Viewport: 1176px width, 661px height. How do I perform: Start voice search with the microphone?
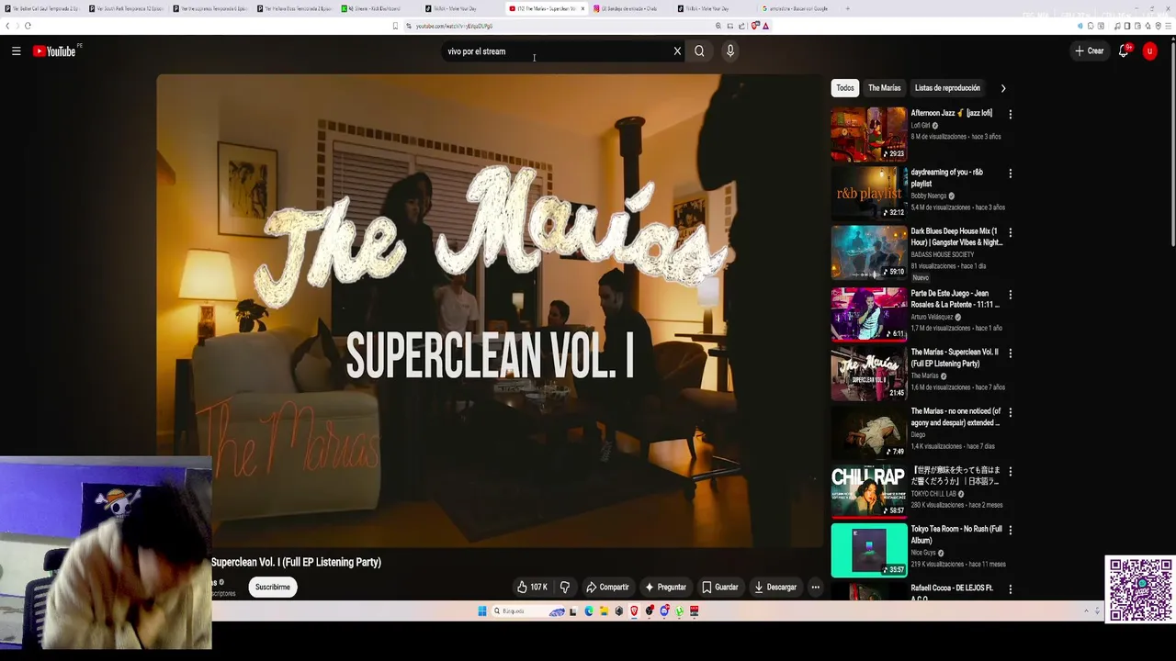(x=730, y=51)
